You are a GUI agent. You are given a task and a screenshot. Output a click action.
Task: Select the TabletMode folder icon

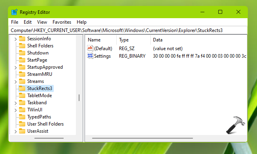click(x=22, y=96)
